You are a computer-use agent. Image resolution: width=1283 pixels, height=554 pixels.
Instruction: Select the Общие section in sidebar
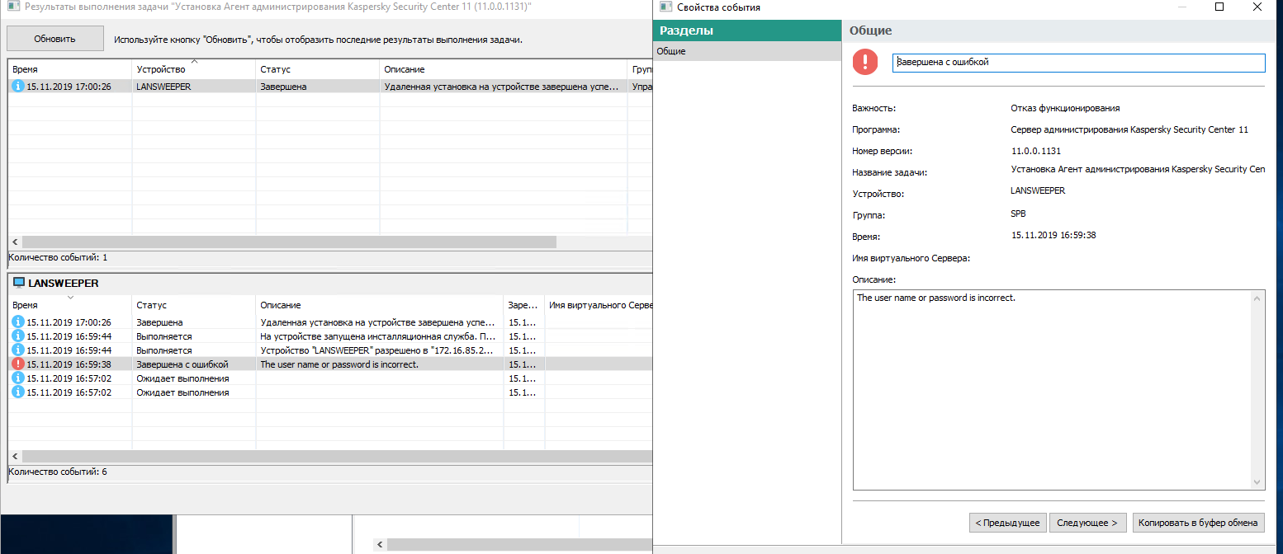tap(671, 52)
